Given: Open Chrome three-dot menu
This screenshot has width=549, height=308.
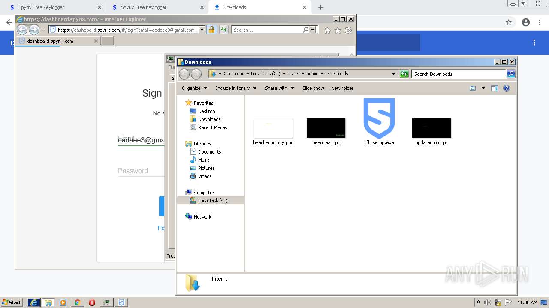Looking at the screenshot, I should pyautogui.click(x=540, y=22).
